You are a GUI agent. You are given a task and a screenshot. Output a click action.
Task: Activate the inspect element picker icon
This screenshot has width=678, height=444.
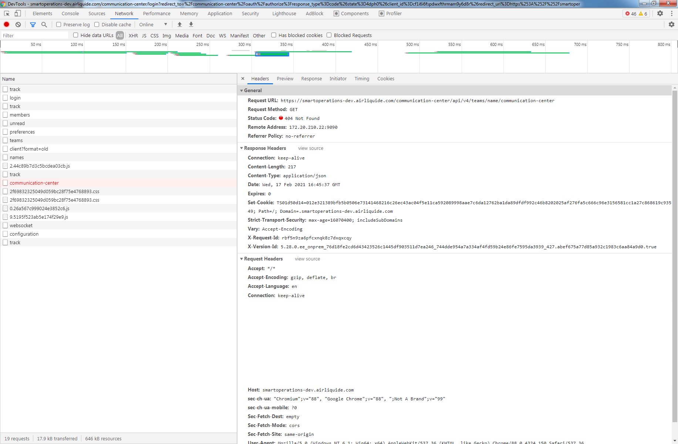click(x=7, y=13)
